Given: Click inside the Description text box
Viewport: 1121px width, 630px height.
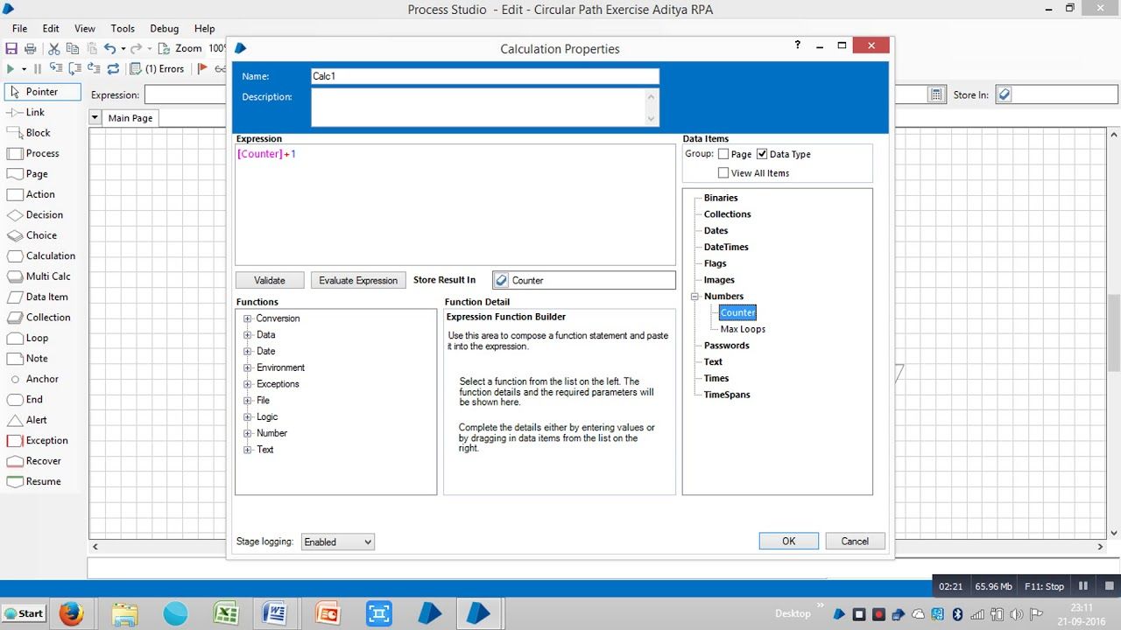Looking at the screenshot, I should (479, 107).
